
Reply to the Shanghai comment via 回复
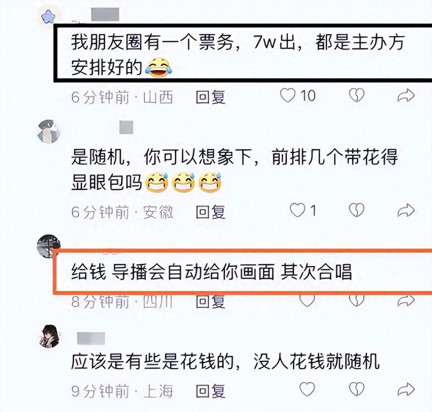coord(211,391)
